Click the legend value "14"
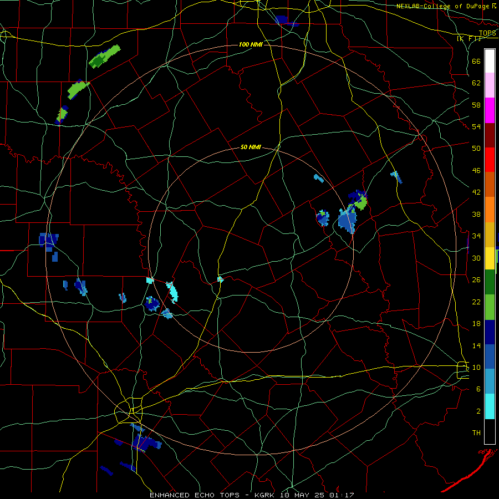The image size is (499, 499). [476, 345]
